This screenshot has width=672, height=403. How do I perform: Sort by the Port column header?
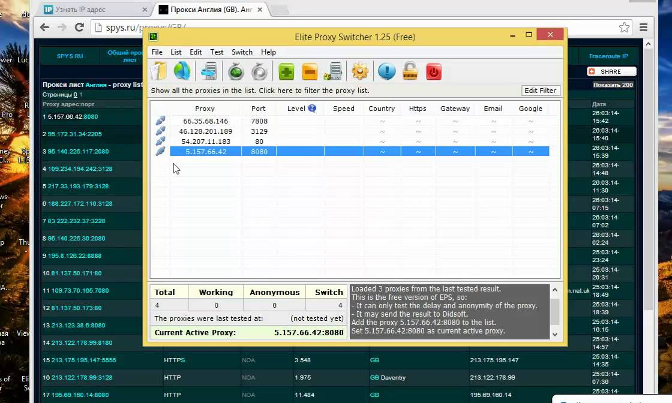pos(259,109)
